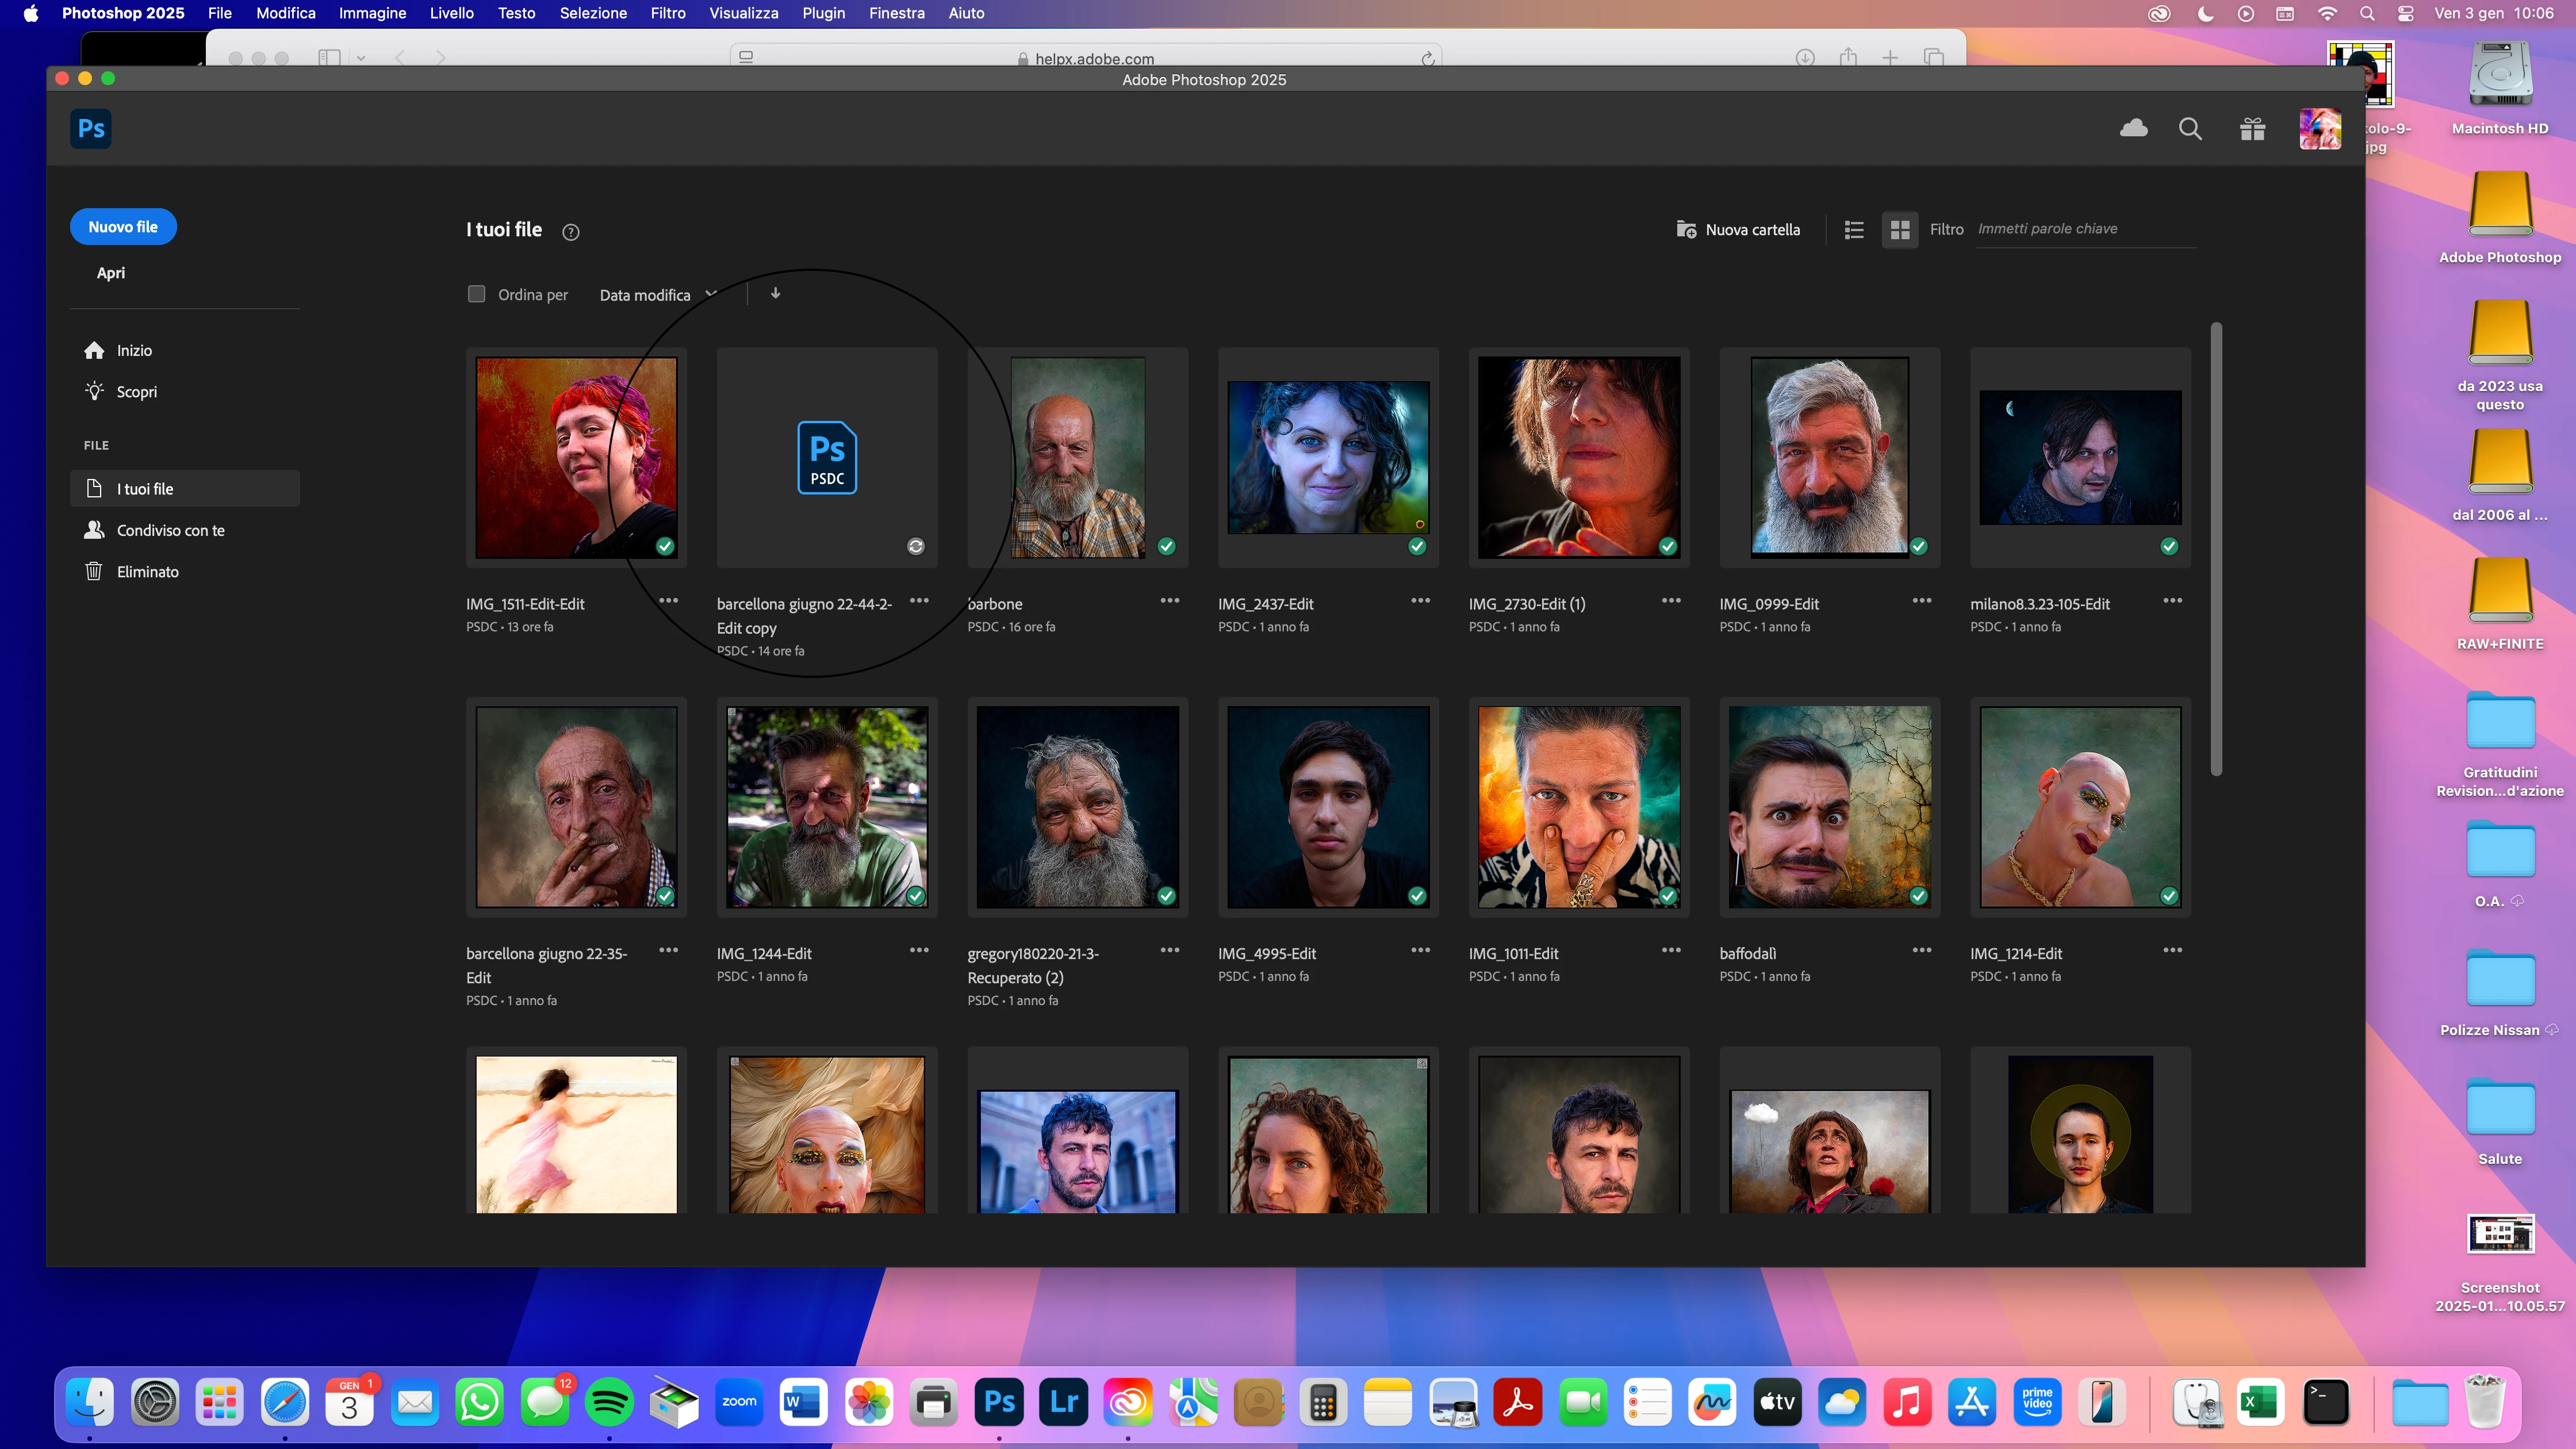Open options menu for IMG_1511-Edit-Edit
The height and width of the screenshot is (1449, 2576).
669,600
